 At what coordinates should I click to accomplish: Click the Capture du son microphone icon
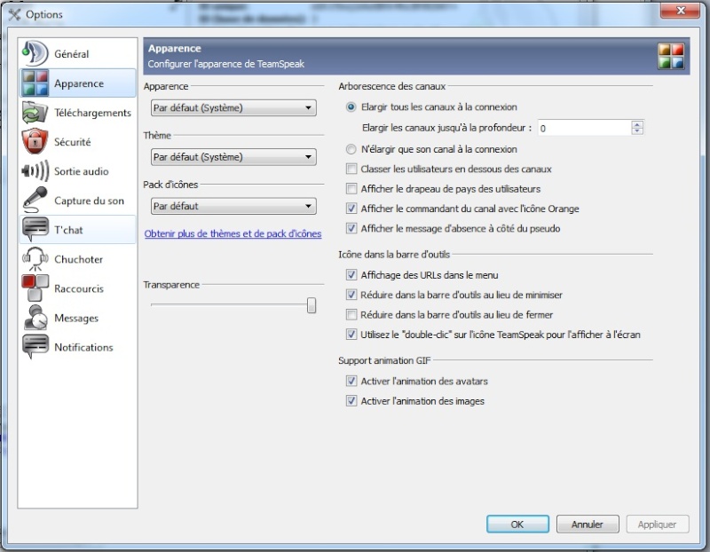coord(35,201)
